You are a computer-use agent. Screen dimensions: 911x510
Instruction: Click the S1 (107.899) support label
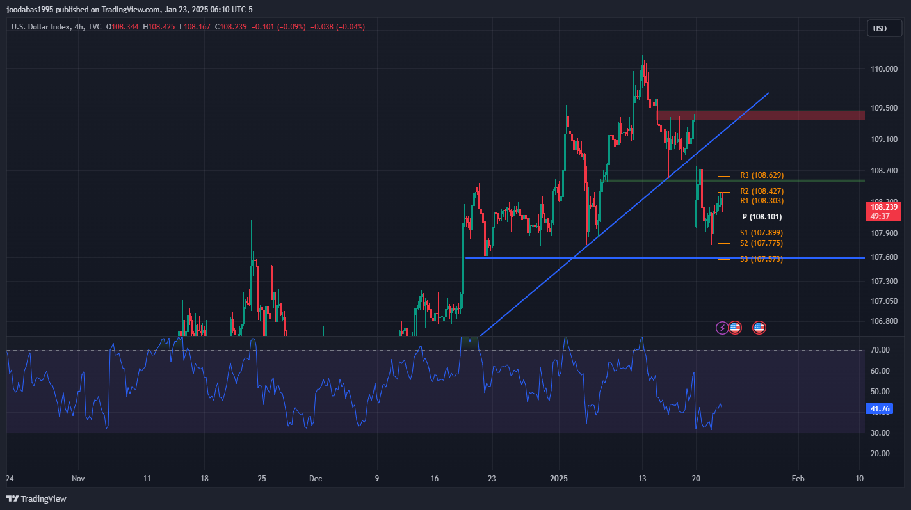click(761, 233)
